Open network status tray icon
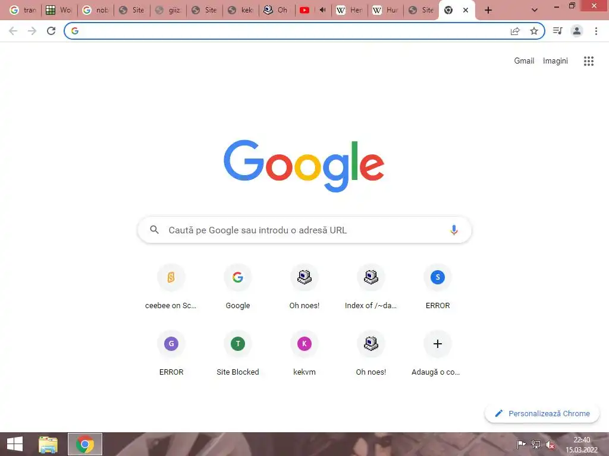This screenshot has width=609, height=456. tap(536, 444)
